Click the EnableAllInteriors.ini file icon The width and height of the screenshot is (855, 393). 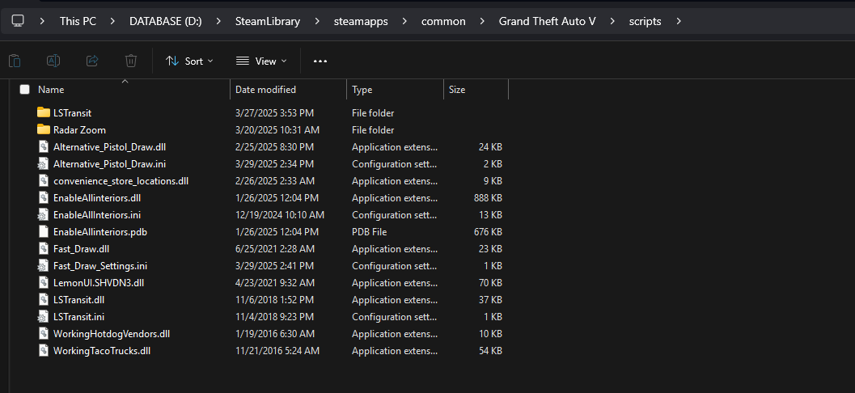click(44, 215)
